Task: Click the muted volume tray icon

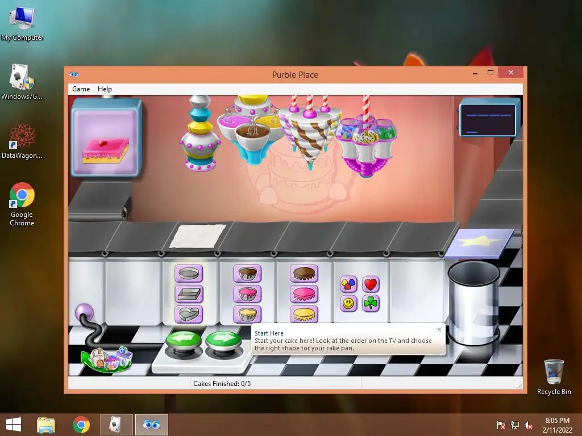Action: point(529,425)
